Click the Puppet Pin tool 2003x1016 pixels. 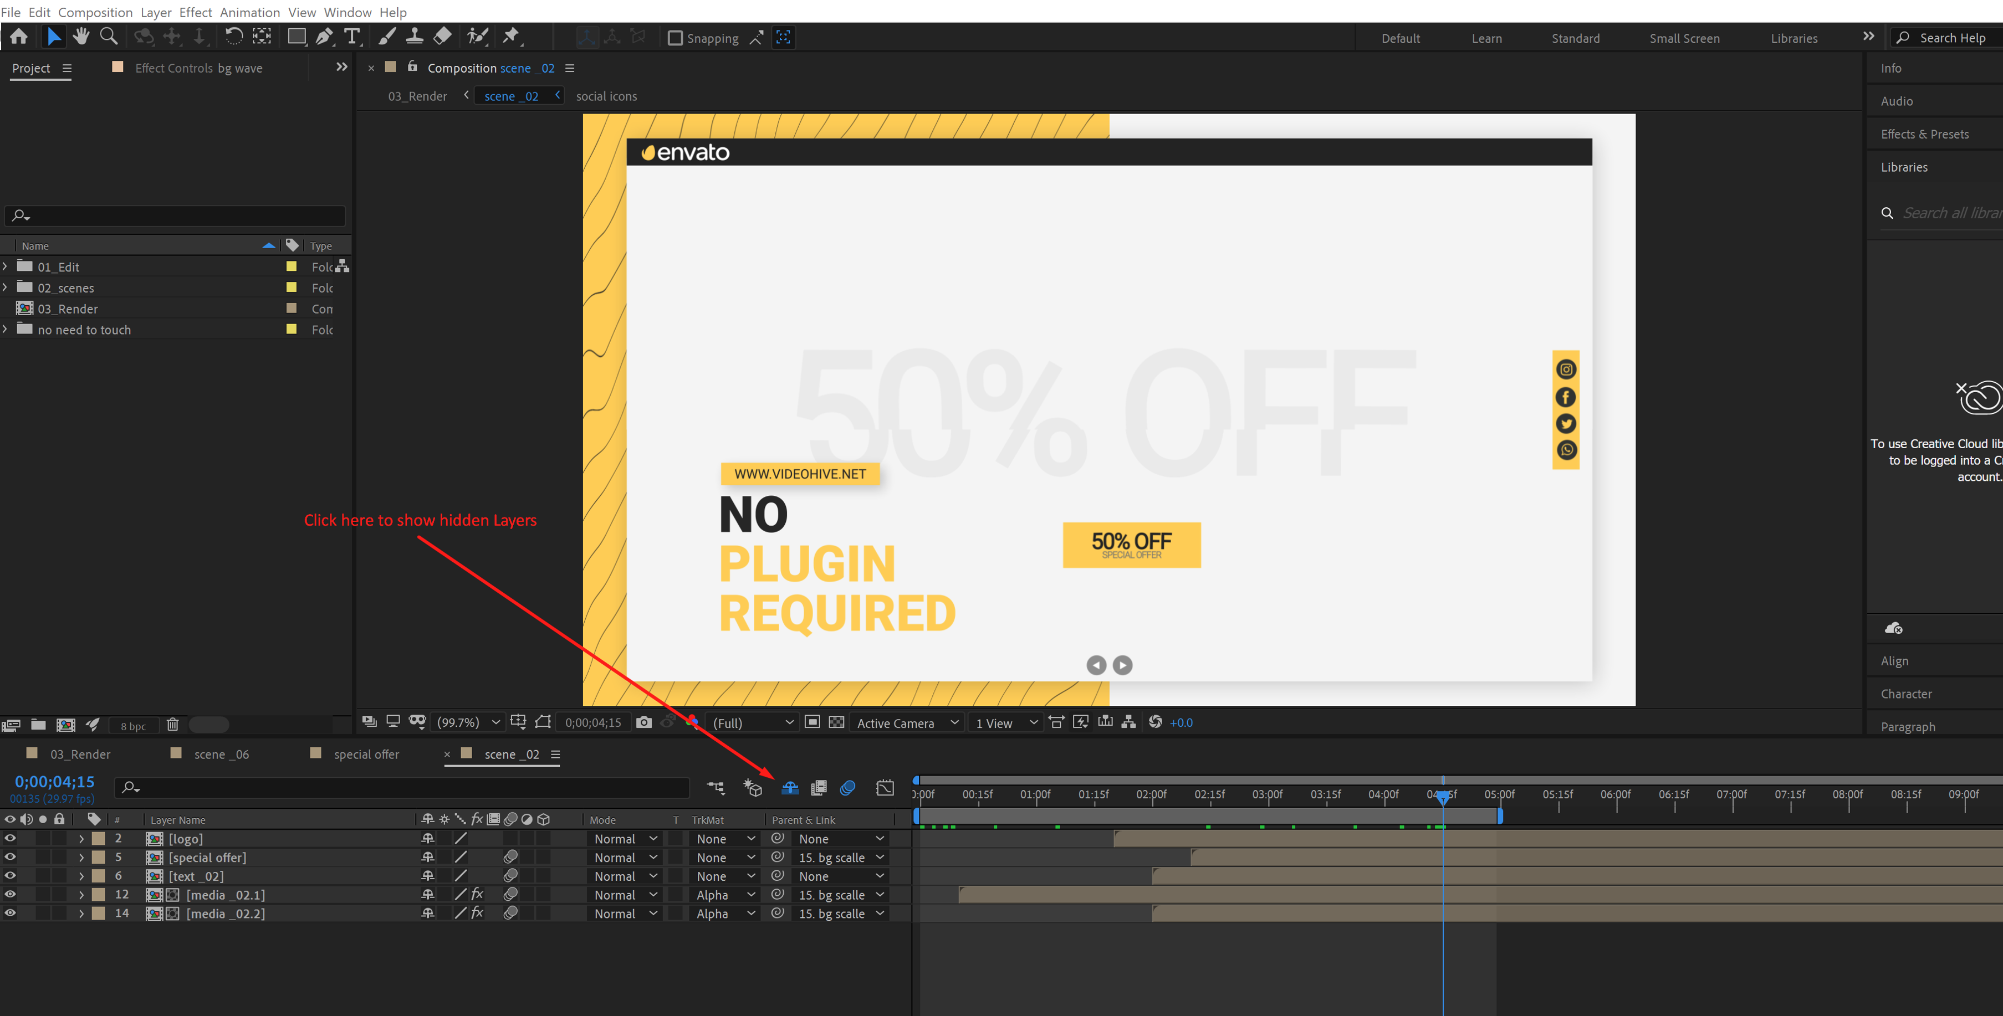(x=511, y=37)
